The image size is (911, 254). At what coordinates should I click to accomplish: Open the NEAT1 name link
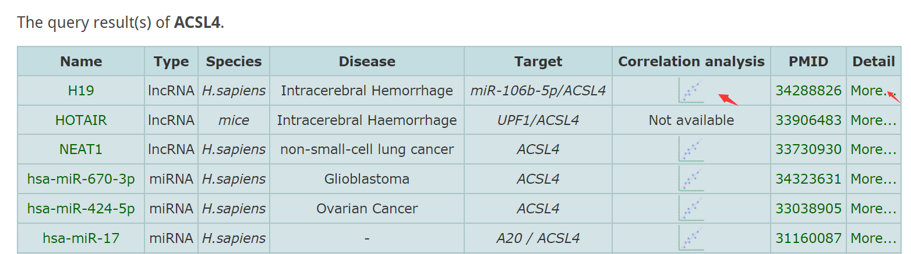tap(81, 149)
